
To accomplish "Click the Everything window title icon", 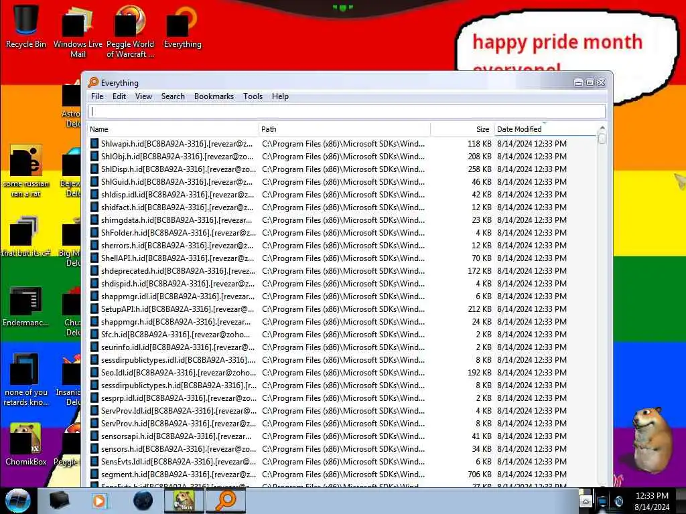I will coord(93,82).
